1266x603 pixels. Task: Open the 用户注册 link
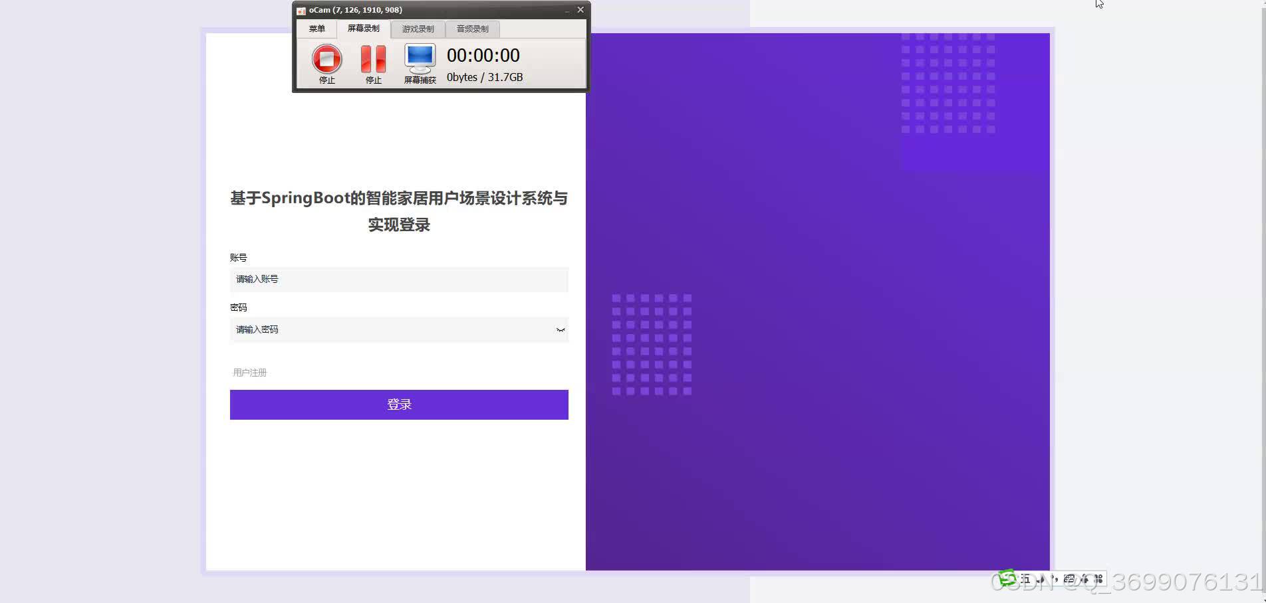(x=250, y=373)
